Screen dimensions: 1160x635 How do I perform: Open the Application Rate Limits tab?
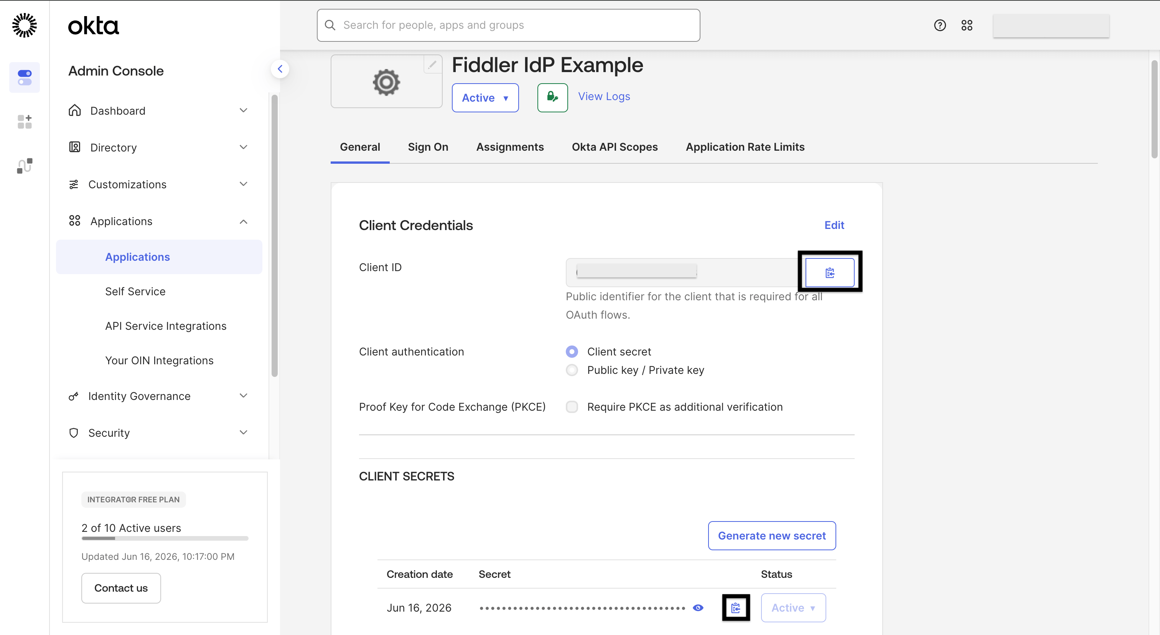[745, 147]
